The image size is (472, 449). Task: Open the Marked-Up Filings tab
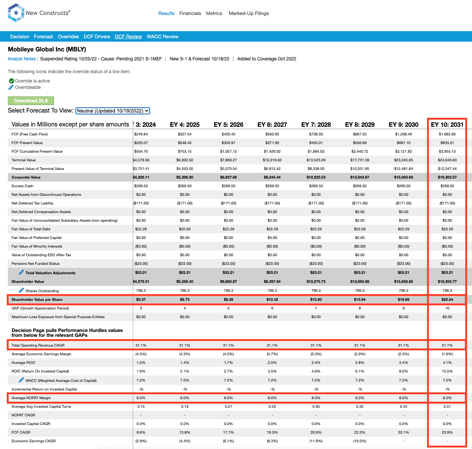click(x=249, y=14)
